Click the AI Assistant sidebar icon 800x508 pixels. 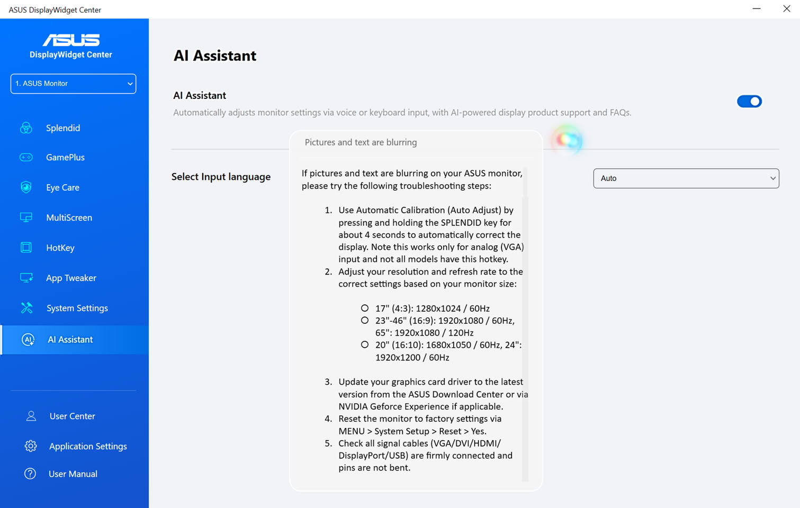pyautogui.click(x=28, y=340)
